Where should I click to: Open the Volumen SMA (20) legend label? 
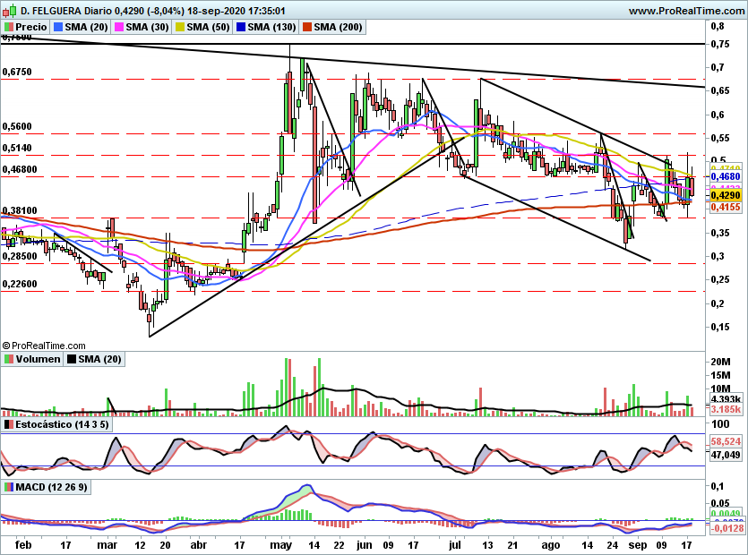[x=99, y=359]
